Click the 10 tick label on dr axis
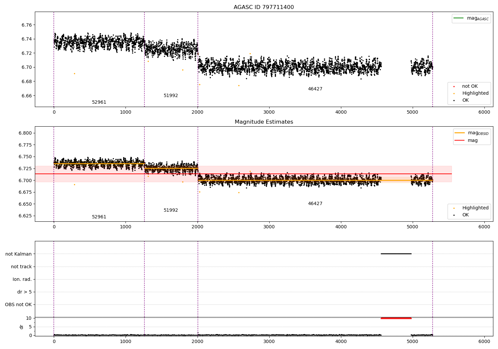498x349 pixels. click(29, 318)
